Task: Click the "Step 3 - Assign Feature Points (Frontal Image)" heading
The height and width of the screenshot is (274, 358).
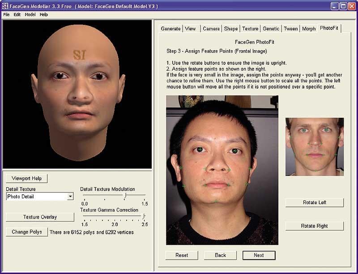Action: click(217, 51)
